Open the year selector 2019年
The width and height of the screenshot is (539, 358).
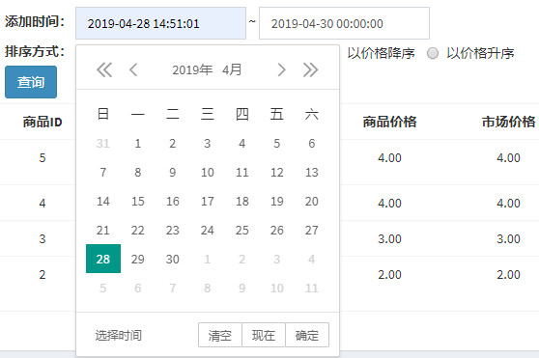click(192, 70)
